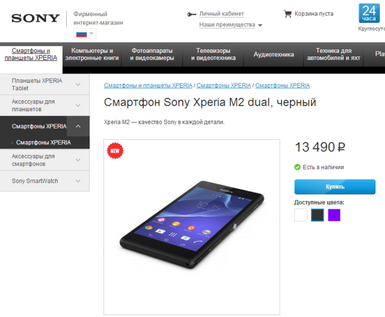Viewport: 385px width, 317px height.
Task: Select the white color swatch
Action: [301, 215]
